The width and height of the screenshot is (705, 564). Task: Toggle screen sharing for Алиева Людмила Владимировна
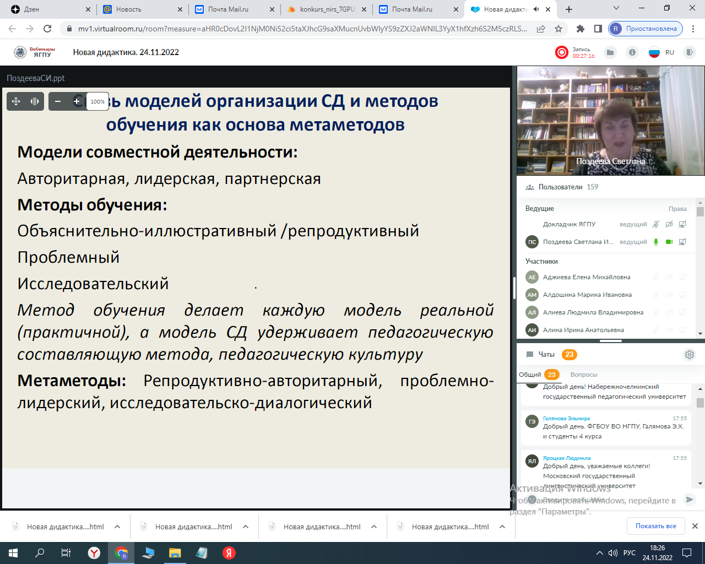[x=682, y=312]
